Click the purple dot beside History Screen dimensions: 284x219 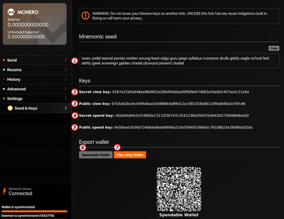click(x=4, y=79)
